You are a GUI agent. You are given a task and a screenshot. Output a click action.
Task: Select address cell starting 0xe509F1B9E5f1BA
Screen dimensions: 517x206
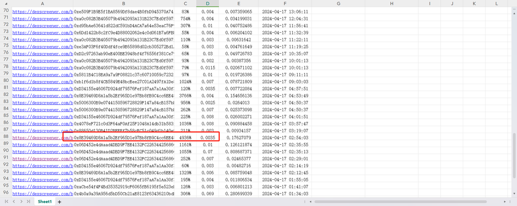tap(124, 12)
